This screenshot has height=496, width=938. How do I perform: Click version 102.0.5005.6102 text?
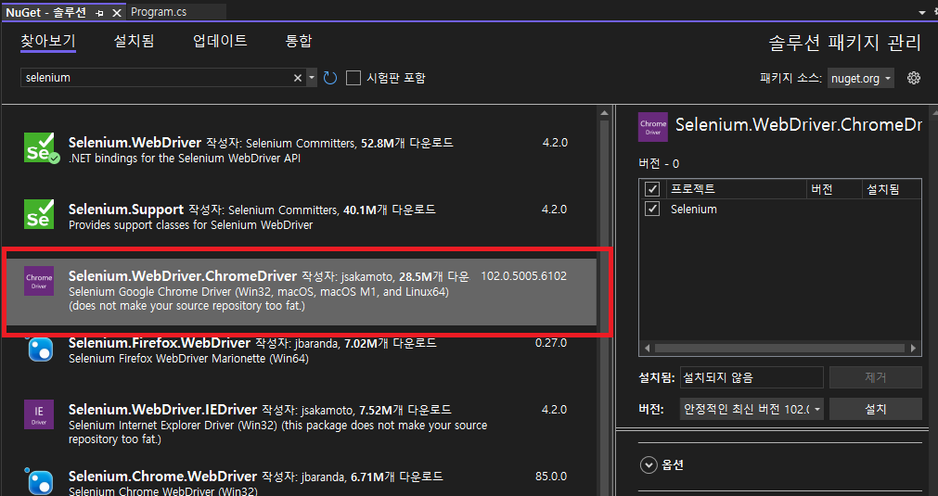point(523,276)
